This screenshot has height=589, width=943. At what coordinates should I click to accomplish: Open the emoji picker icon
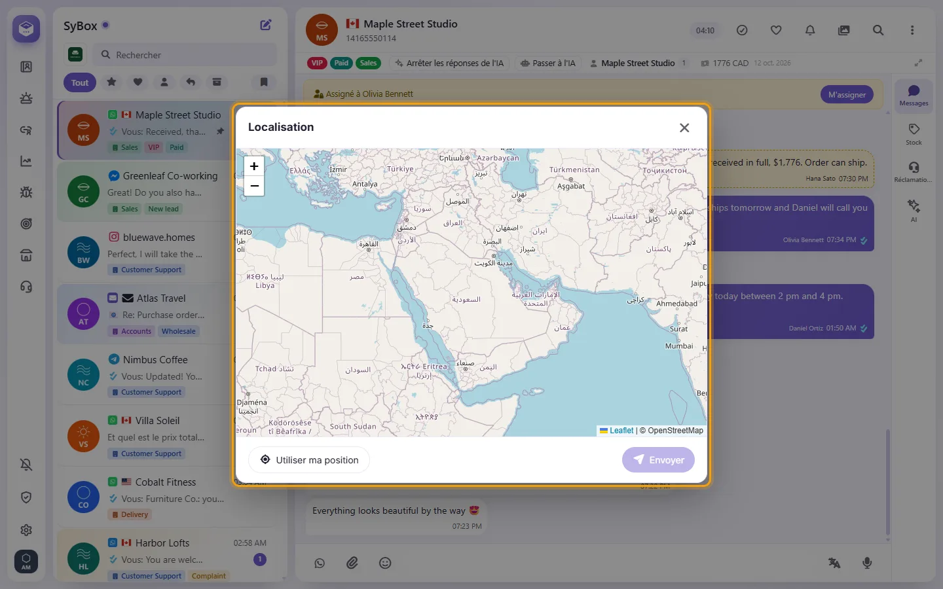pos(385,563)
